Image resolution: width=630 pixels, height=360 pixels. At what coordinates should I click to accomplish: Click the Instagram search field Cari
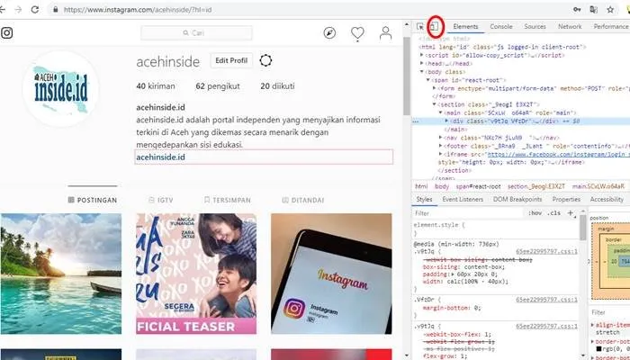(x=196, y=33)
